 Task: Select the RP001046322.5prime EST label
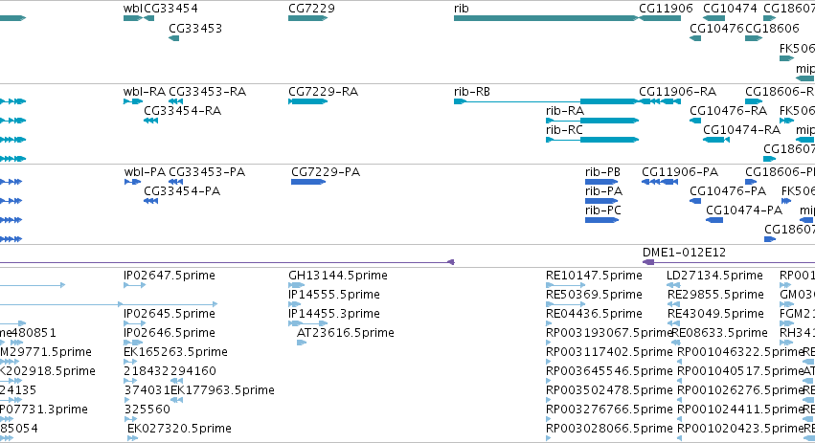[x=740, y=352]
